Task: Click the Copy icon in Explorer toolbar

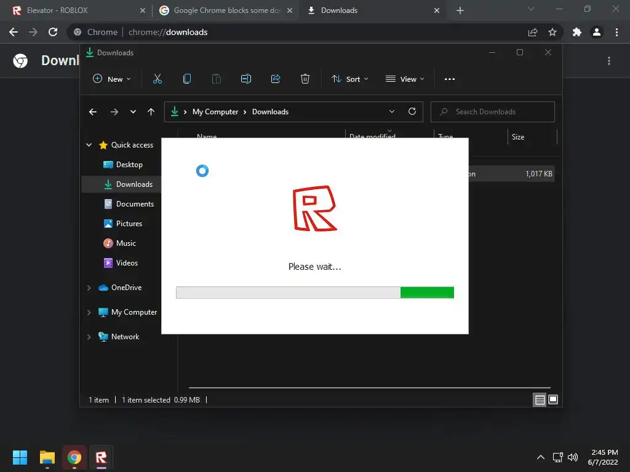Action: 187,79
